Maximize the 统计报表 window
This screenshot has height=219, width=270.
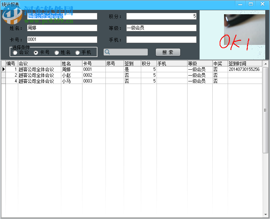tap(251, 4)
